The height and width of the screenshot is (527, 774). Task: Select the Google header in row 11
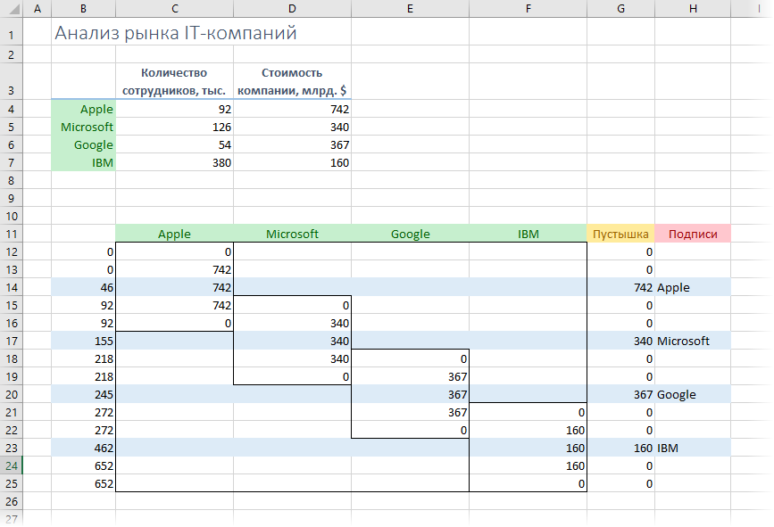click(x=410, y=234)
